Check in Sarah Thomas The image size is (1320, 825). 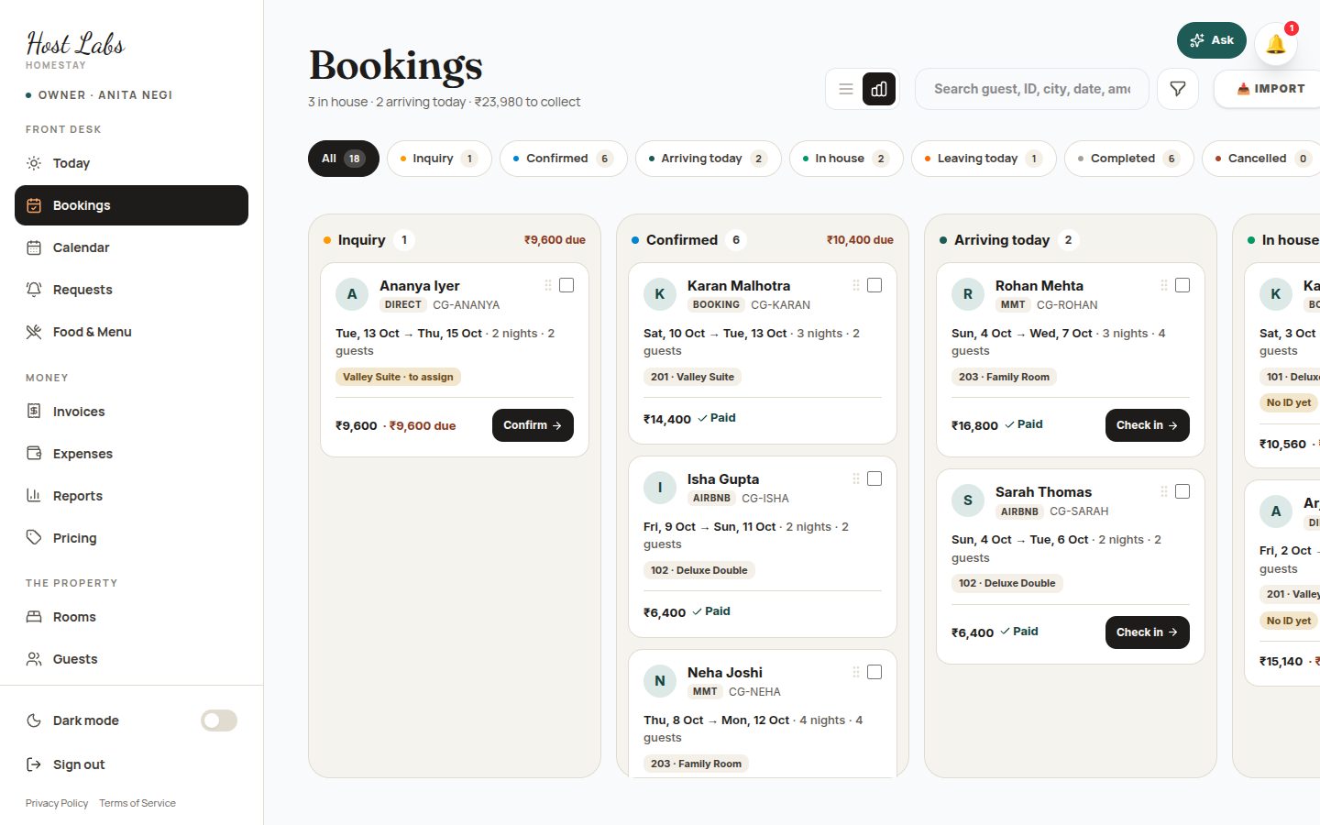[x=1147, y=632]
